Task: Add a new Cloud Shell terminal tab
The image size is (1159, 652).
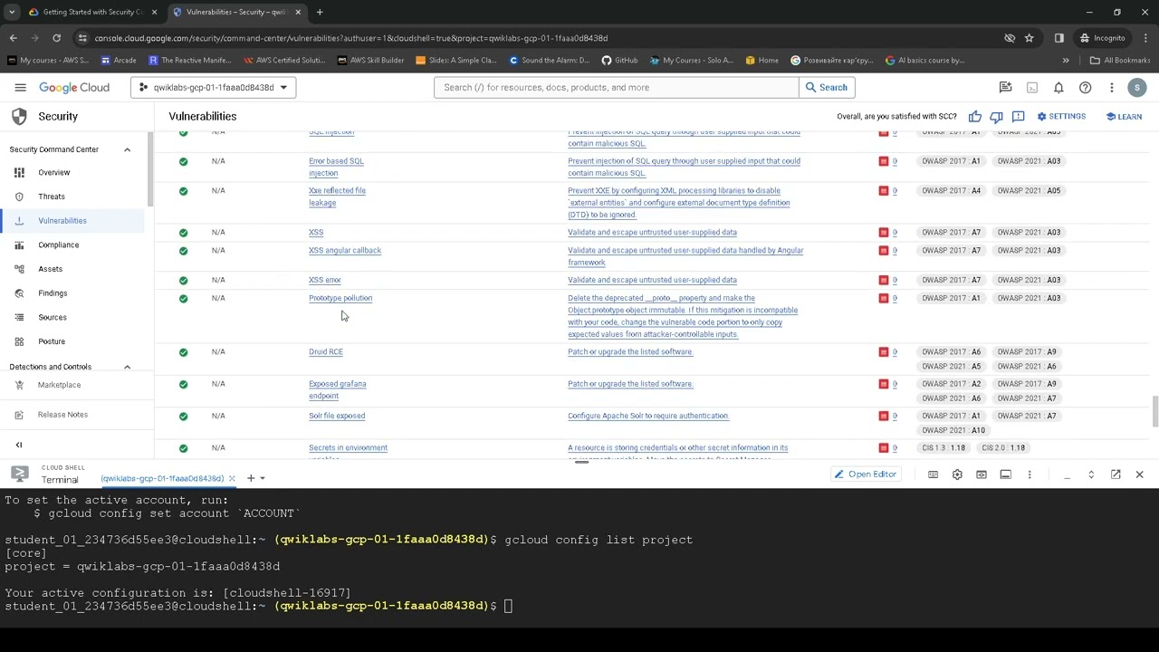Action: click(251, 478)
